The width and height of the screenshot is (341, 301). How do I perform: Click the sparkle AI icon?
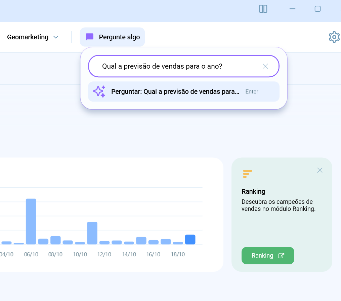pyautogui.click(x=99, y=91)
